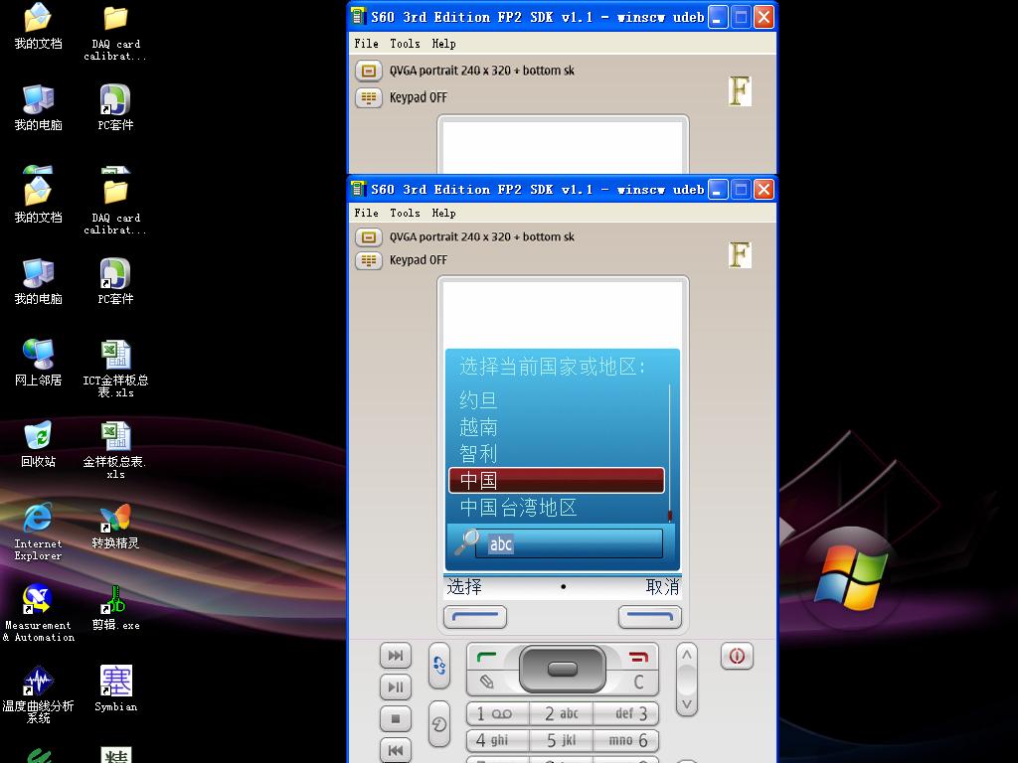
Task: Tap the 选择 softkey label
Action: click(x=464, y=587)
